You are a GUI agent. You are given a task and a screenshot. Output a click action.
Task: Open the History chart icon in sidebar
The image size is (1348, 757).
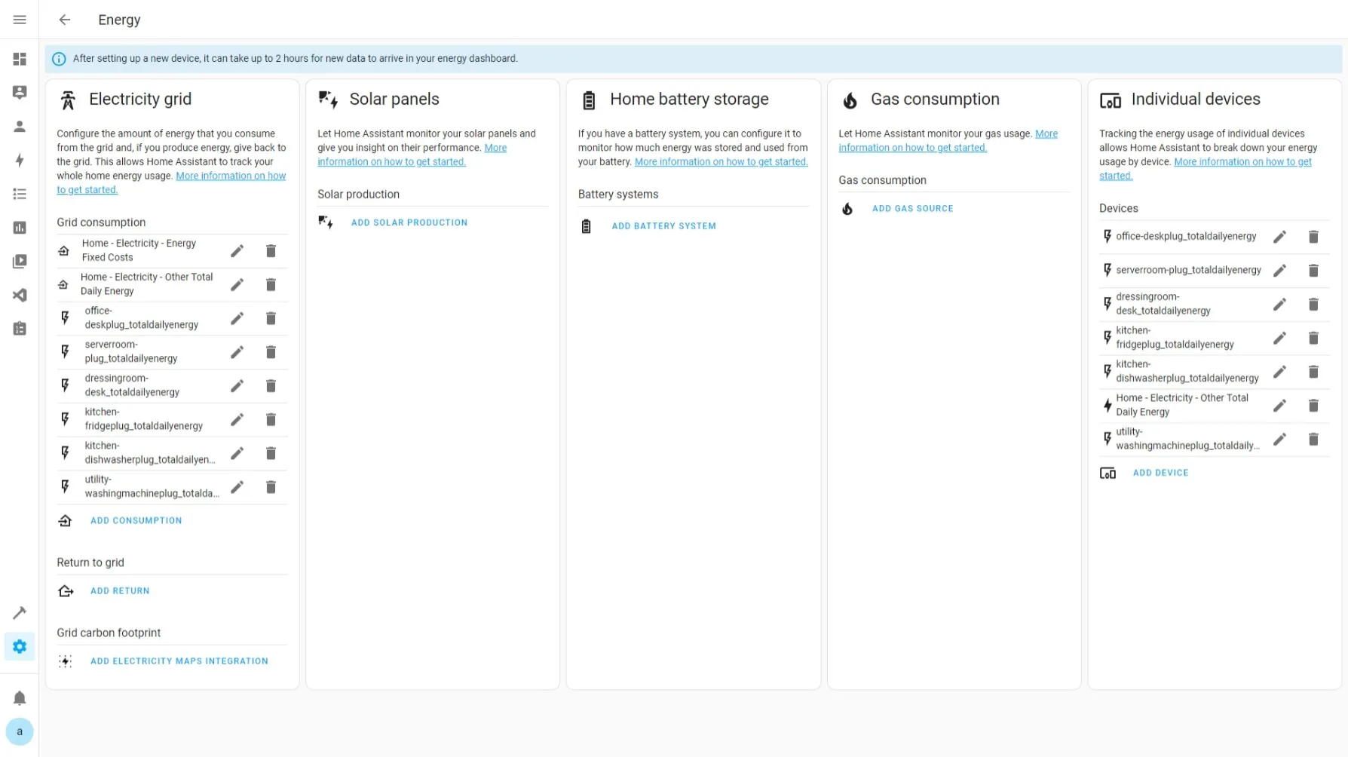click(20, 228)
